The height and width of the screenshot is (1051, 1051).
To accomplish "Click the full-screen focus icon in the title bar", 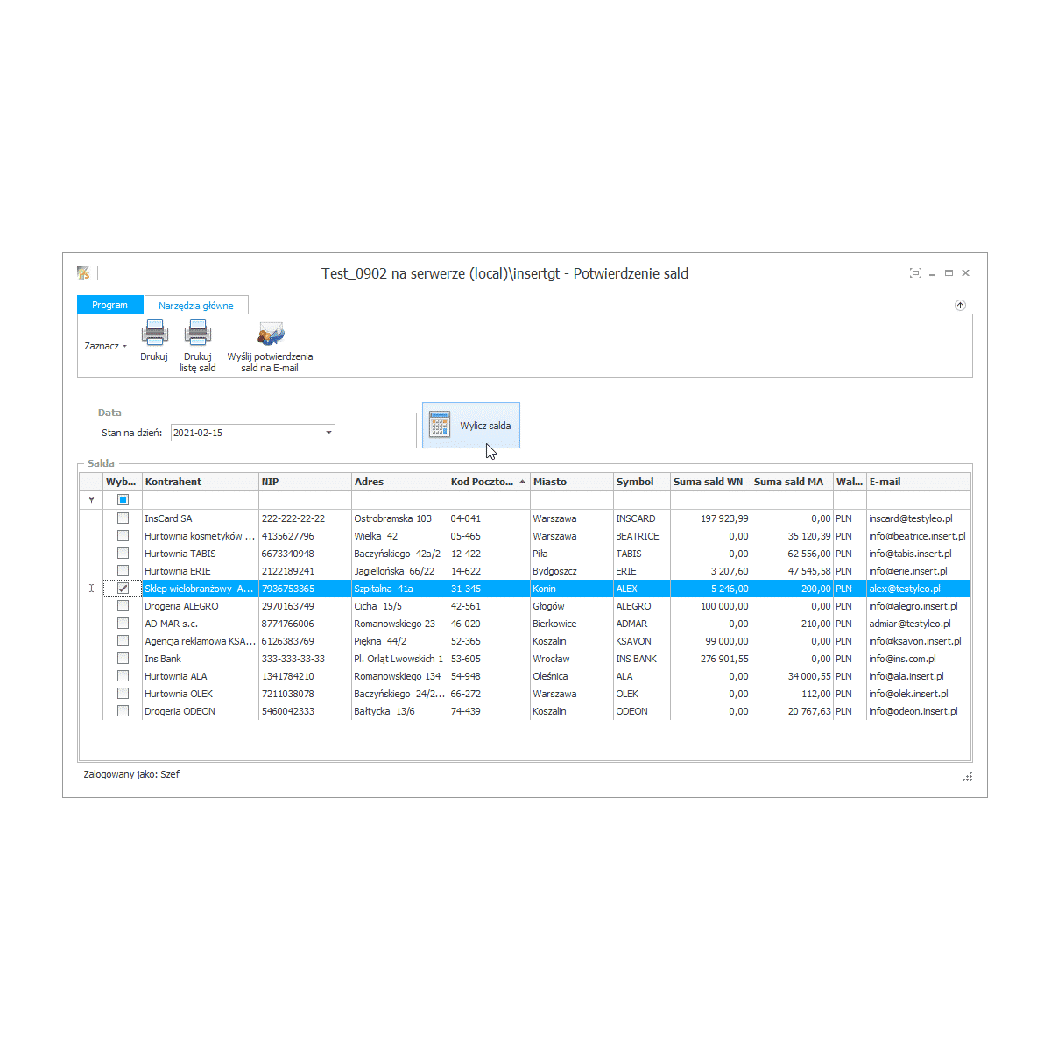I will (x=915, y=273).
